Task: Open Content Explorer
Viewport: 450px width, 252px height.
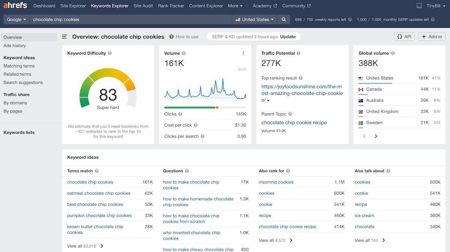Action: pyautogui.click(x=206, y=6)
